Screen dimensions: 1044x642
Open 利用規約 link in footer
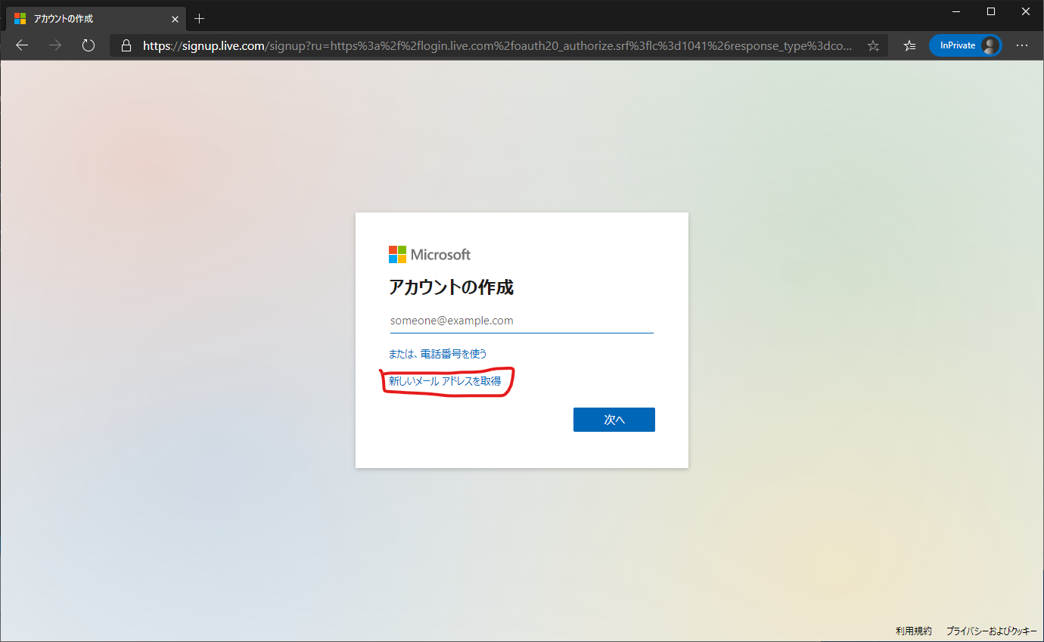click(914, 631)
